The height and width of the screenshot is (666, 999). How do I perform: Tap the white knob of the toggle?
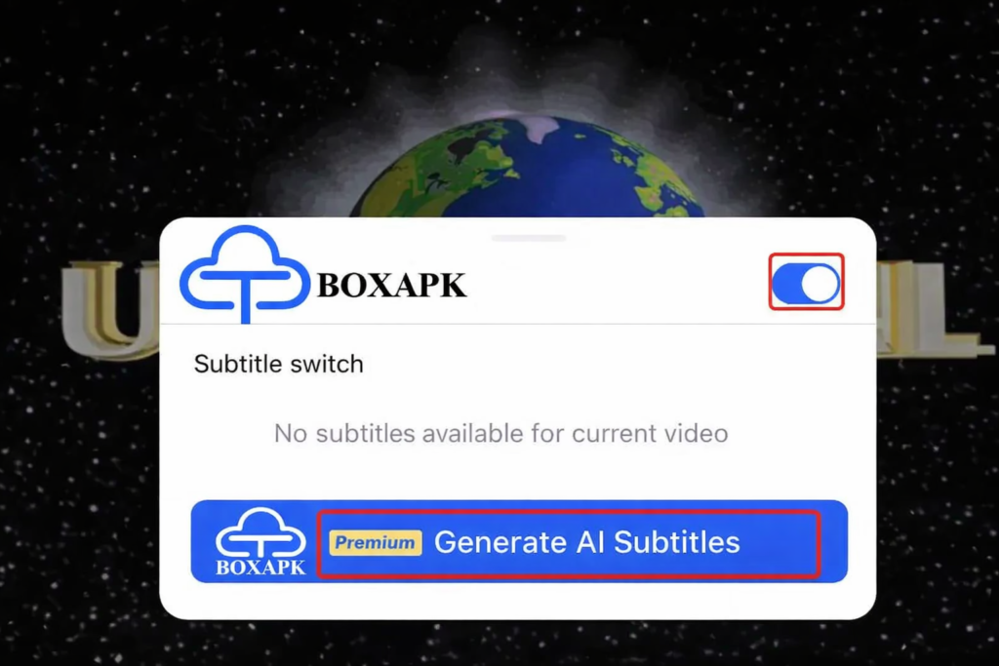pyautogui.click(x=819, y=284)
